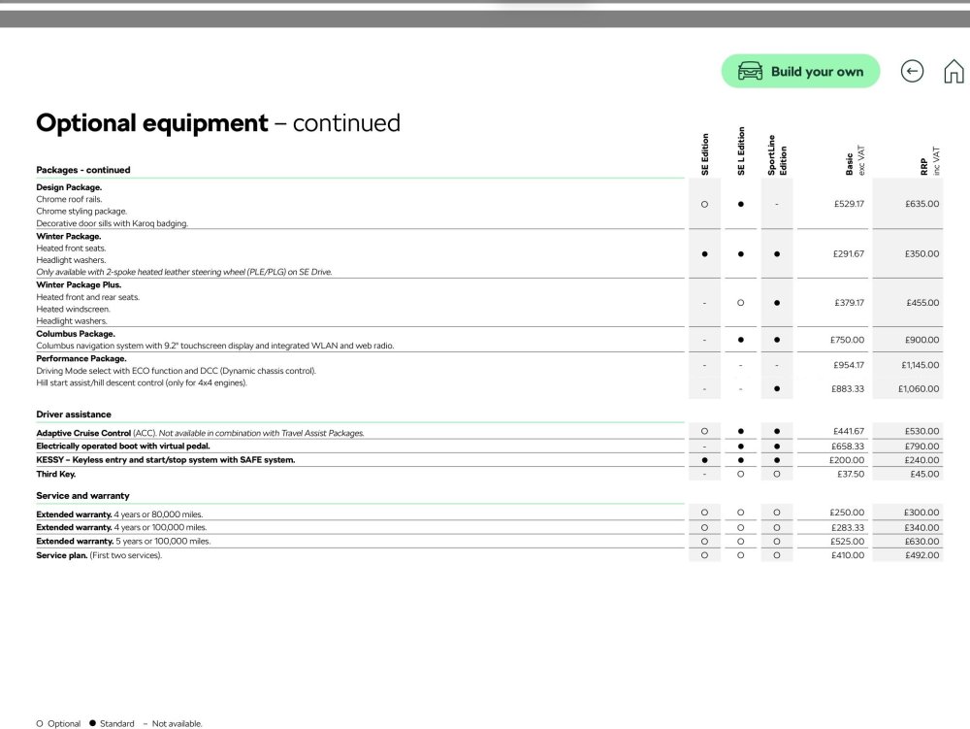Go to the home icon

click(954, 71)
